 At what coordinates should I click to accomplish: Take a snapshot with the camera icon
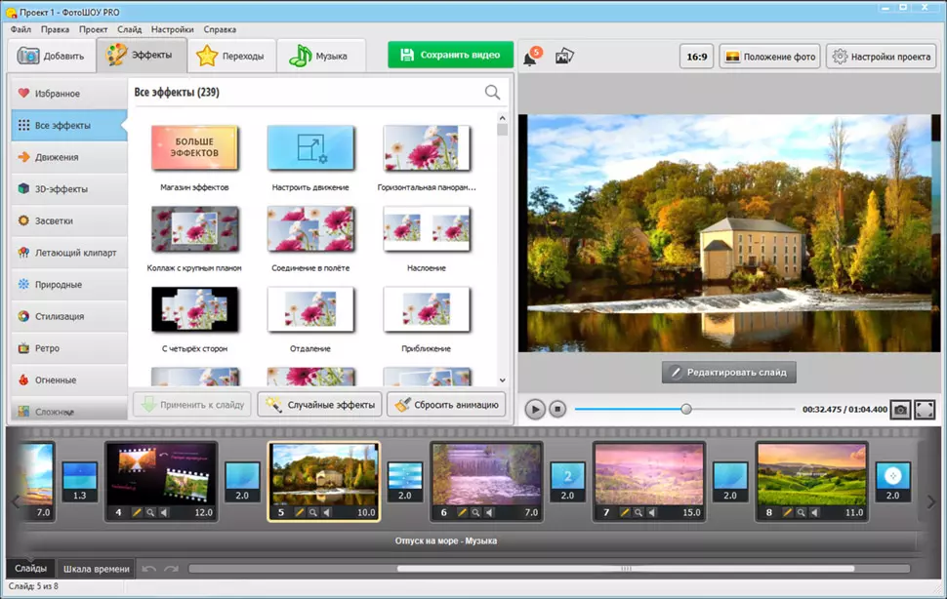point(900,410)
